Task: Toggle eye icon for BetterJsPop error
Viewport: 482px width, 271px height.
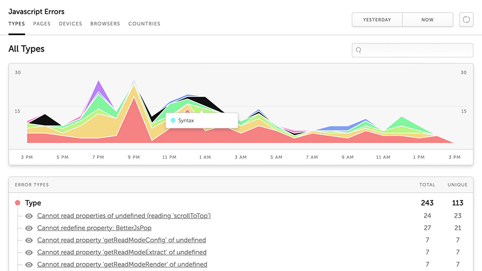Action: coord(29,228)
